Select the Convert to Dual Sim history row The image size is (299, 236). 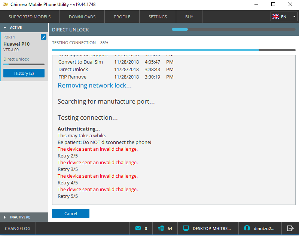point(116,62)
